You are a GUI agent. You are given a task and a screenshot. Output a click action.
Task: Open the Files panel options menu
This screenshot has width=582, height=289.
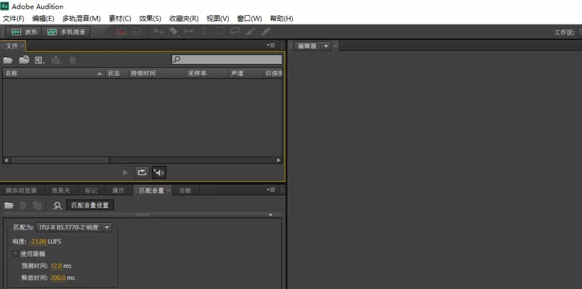click(x=271, y=45)
